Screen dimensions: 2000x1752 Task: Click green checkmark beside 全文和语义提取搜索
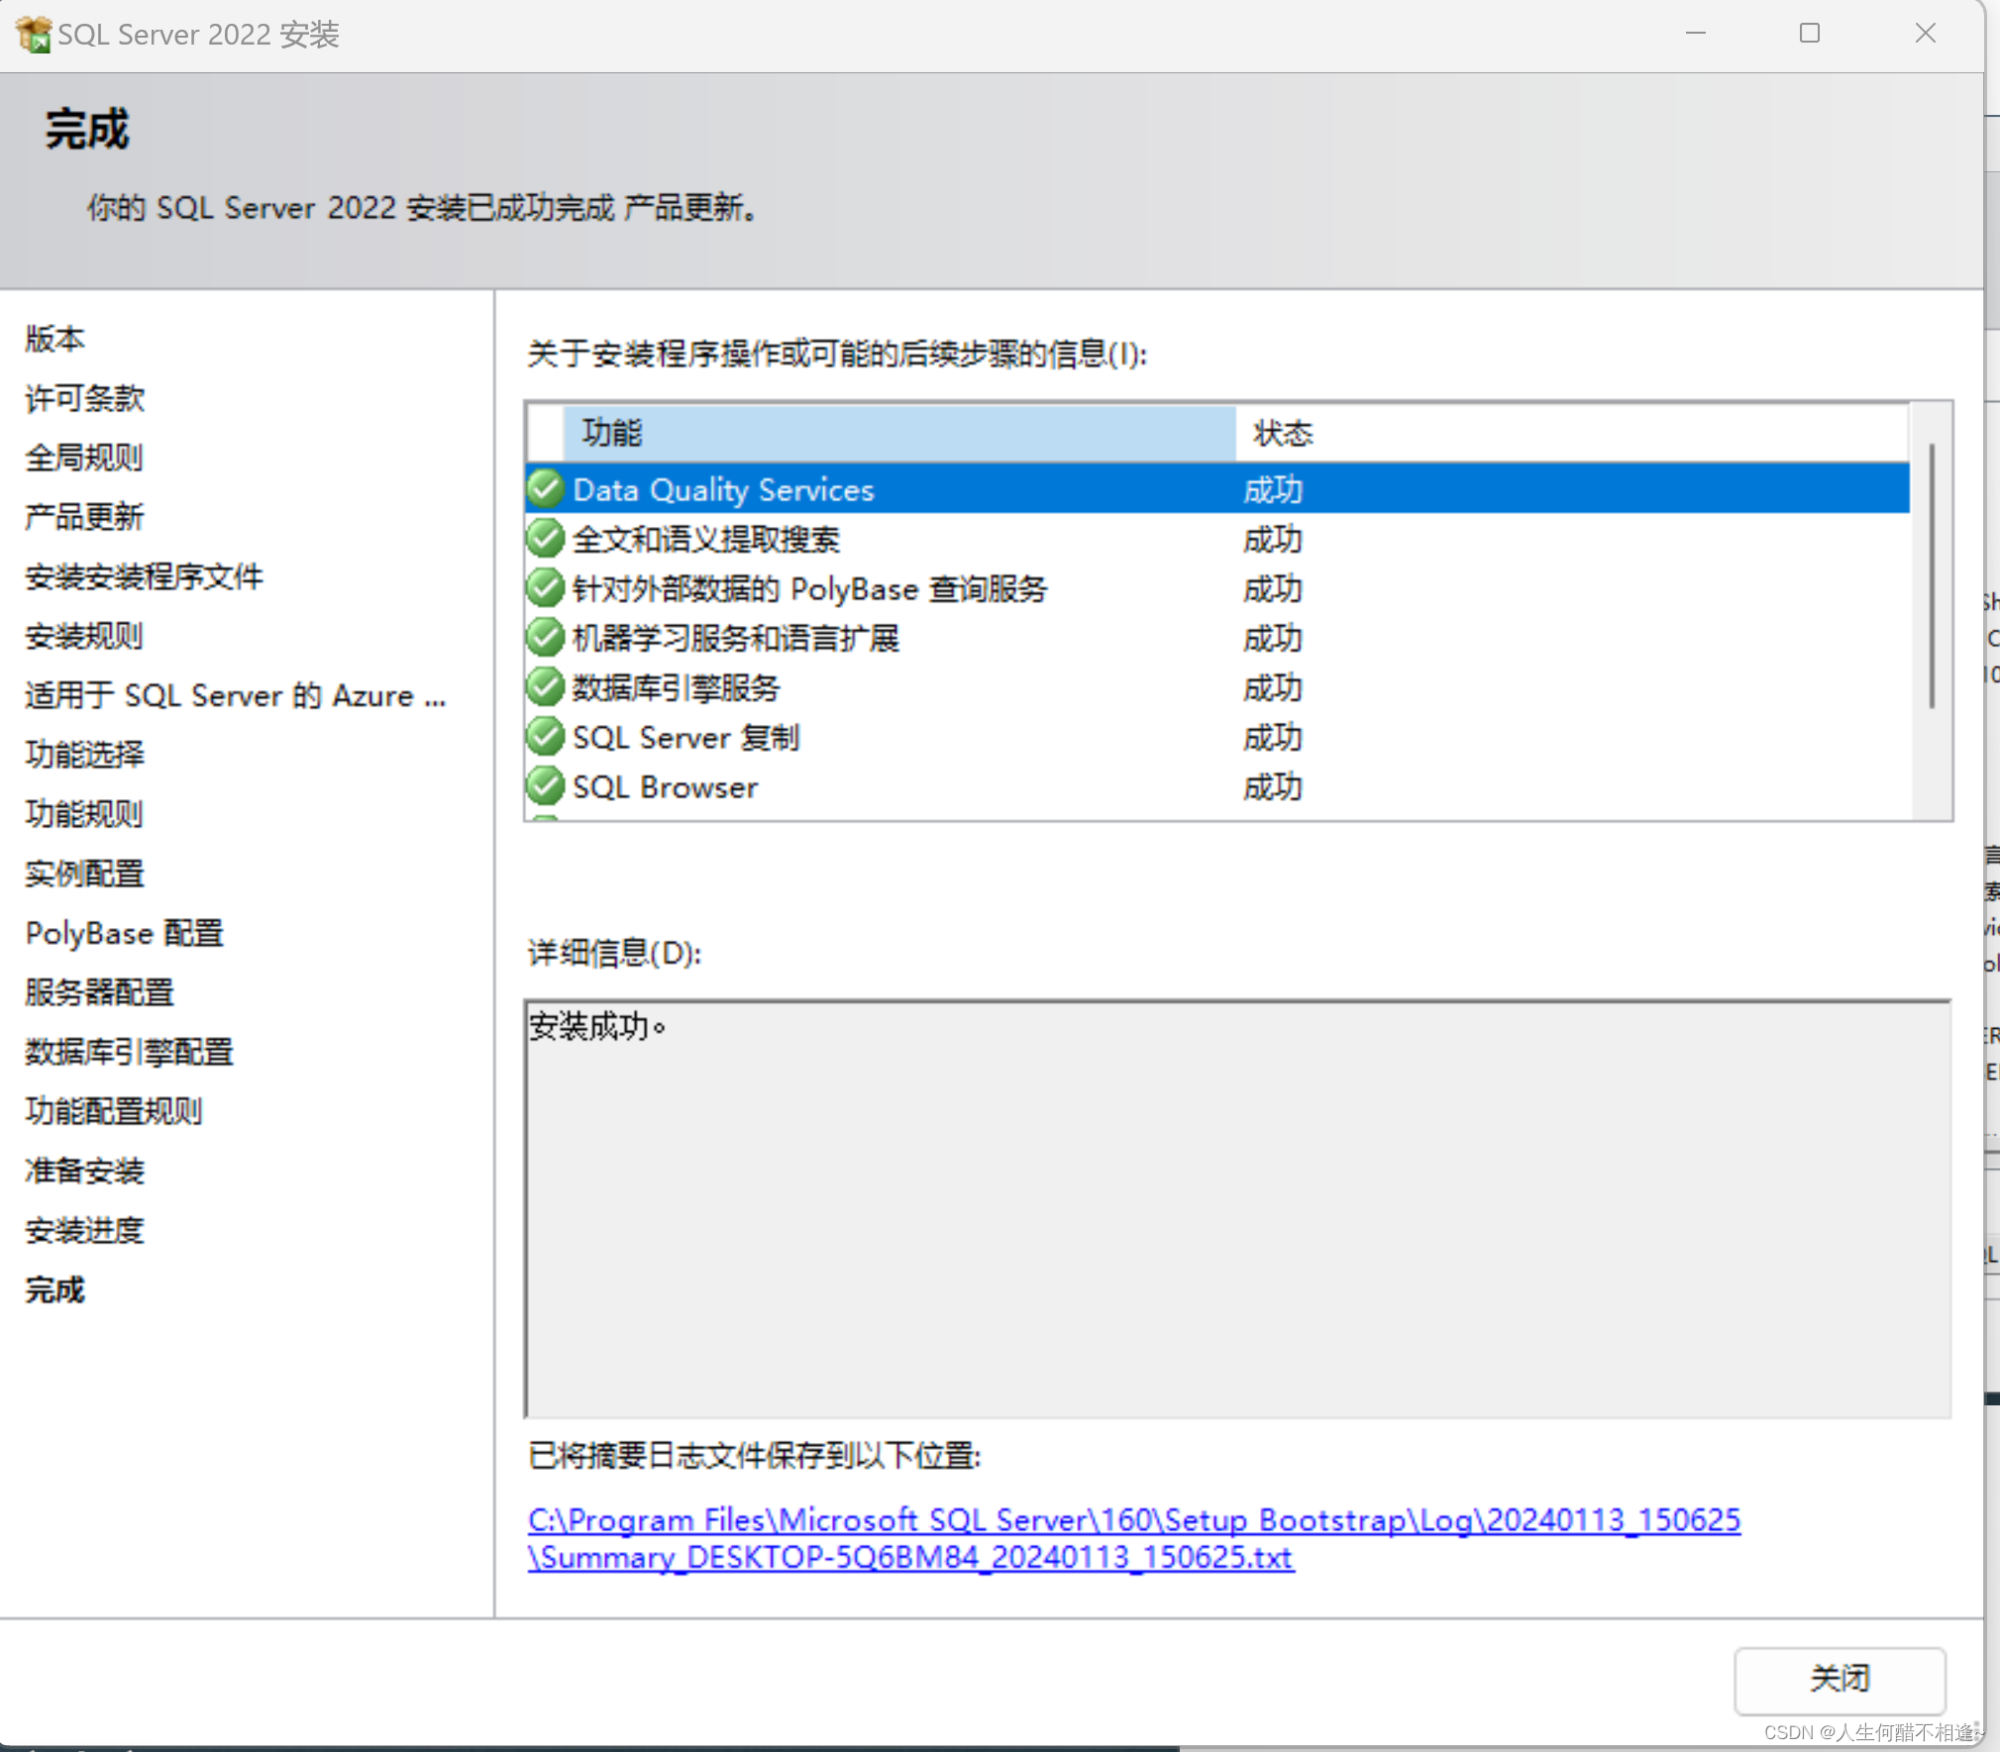click(x=545, y=538)
